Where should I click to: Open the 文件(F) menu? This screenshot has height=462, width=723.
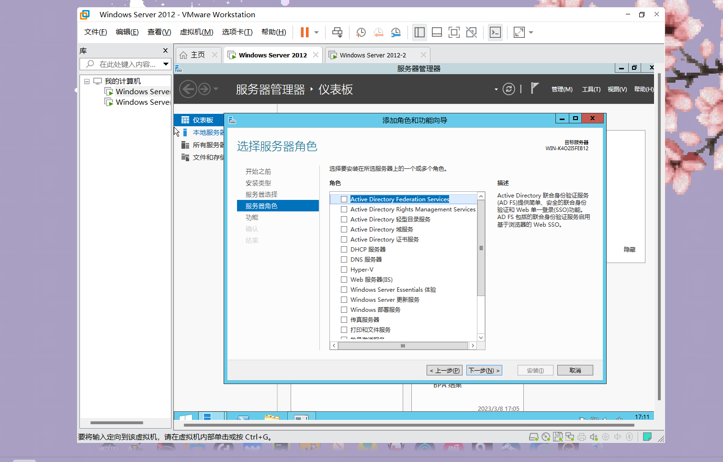tap(96, 32)
